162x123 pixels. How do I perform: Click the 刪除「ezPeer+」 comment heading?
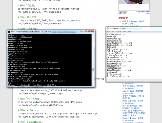(28, 110)
